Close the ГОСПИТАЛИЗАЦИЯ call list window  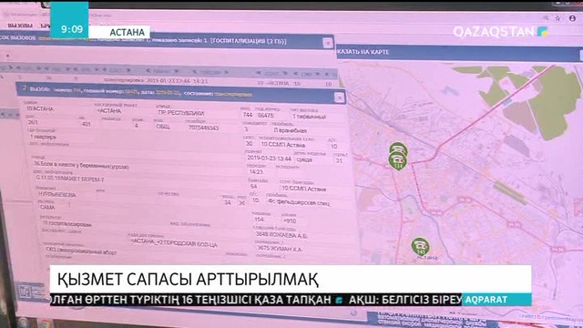(328, 43)
